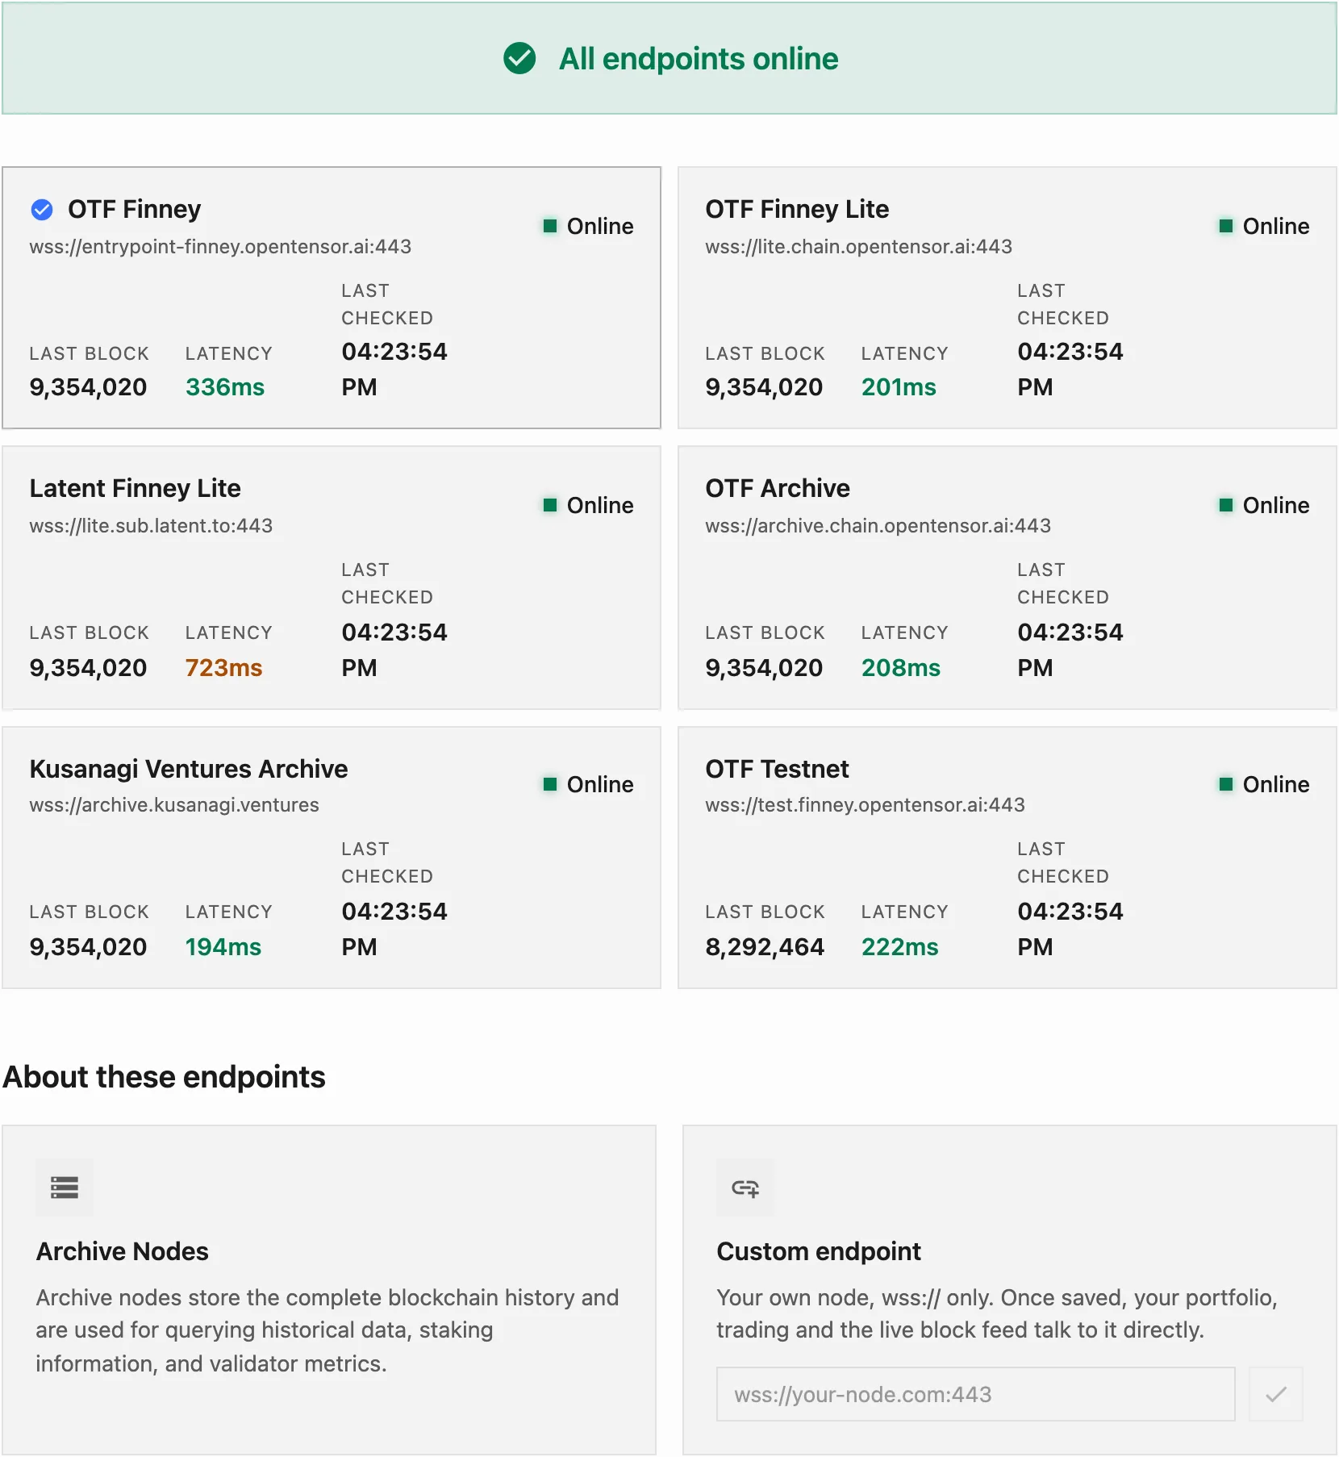The height and width of the screenshot is (1457, 1339).
Task: Click the 336ms latency value
Action: click(x=225, y=387)
